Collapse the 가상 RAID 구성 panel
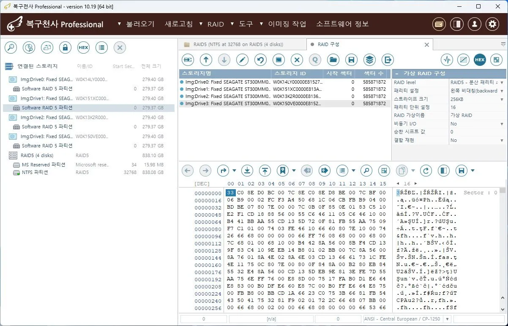Screen dimensions: 508x326 click(x=397, y=73)
